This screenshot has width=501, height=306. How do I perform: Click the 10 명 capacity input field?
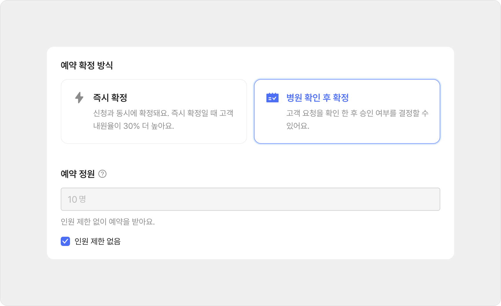point(250,199)
